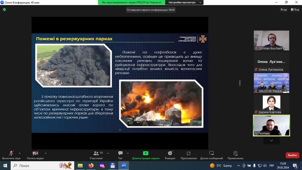Open the Реакции reactions icon
Image resolution: width=302 pixels, height=170 pixels.
pos(170,153)
